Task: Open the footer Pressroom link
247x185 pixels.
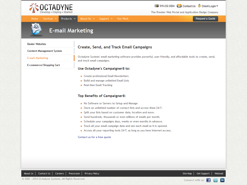Action: click(x=74, y=173)
